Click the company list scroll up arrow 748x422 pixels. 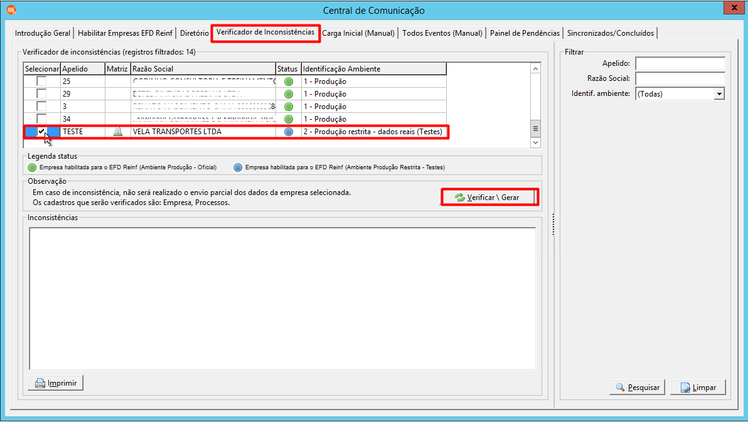(535, 69)
